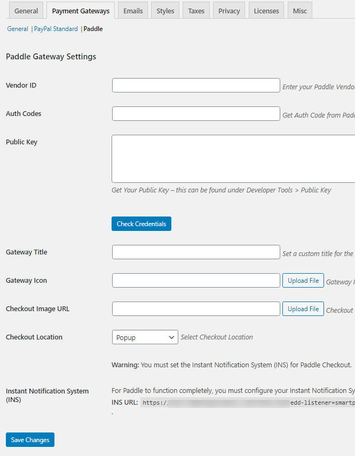Select the Styles tab
The image size is (355, 456).
(x=165, y=11)
